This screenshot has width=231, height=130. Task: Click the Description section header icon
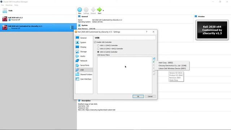pos(79,101)
